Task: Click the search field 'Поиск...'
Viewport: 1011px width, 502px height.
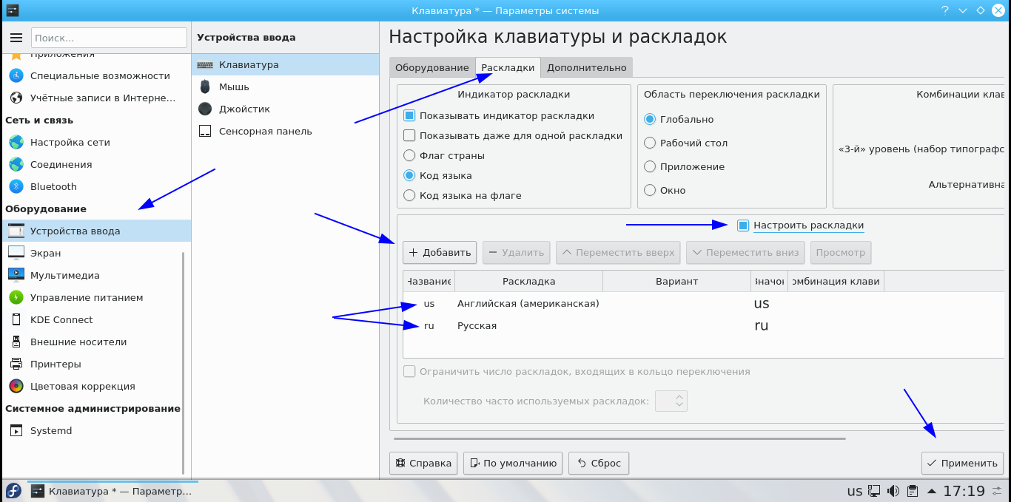Action: point(109,38)
